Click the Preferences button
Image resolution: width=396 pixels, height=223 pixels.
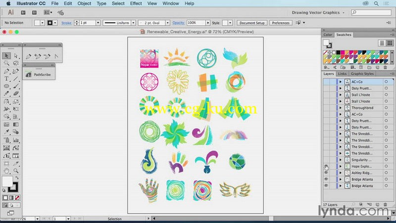tap(281, 23)
